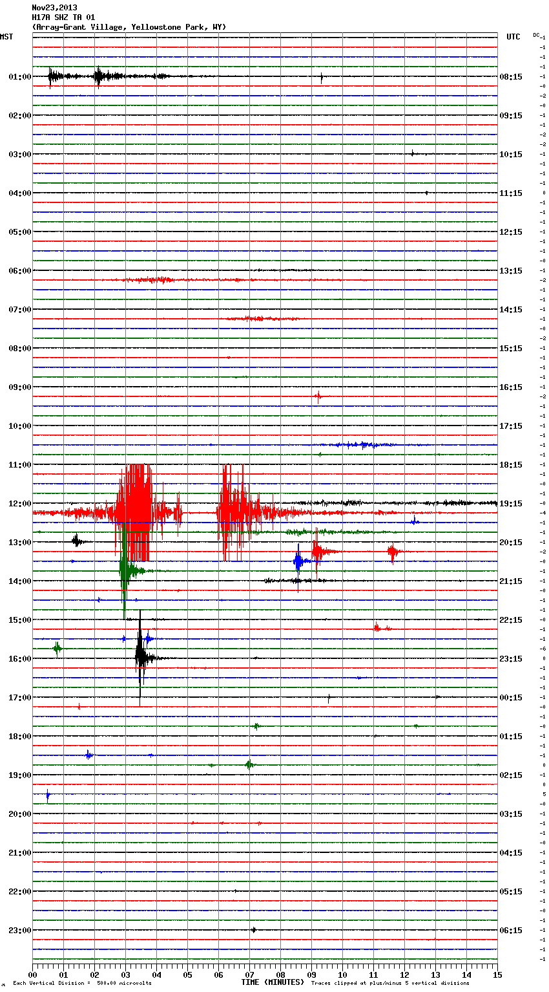Select the "10:15" UTC time label
549x992 pixels.
[x=511, y=155]
